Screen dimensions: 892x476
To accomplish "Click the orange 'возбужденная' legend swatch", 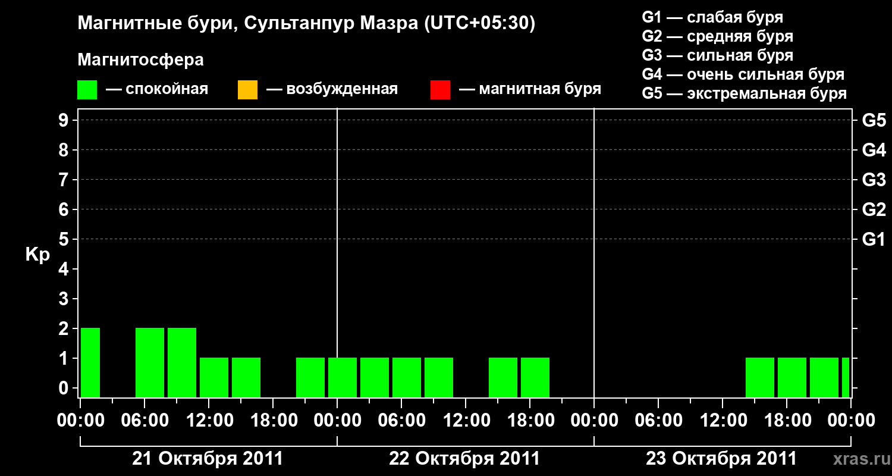I will (x=247, y=90).
